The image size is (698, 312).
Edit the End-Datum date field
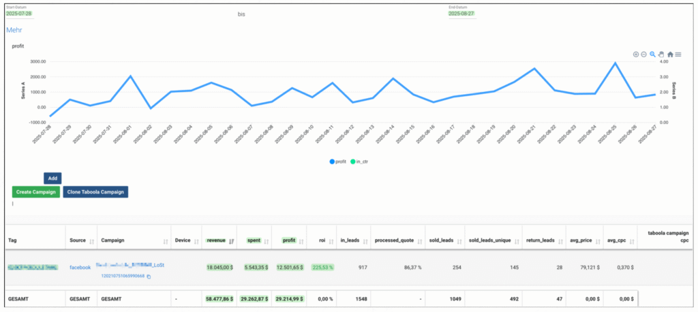(x=461, y=14)
